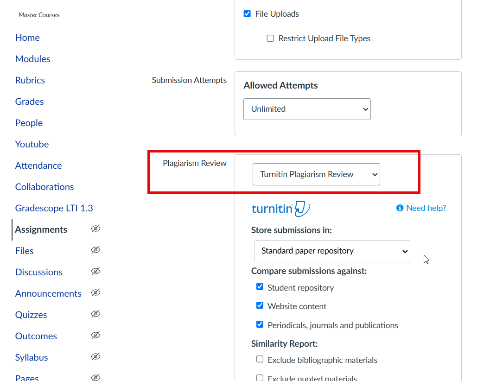
Task: Uncheck Student repository comparison
Action: point(260,287)
